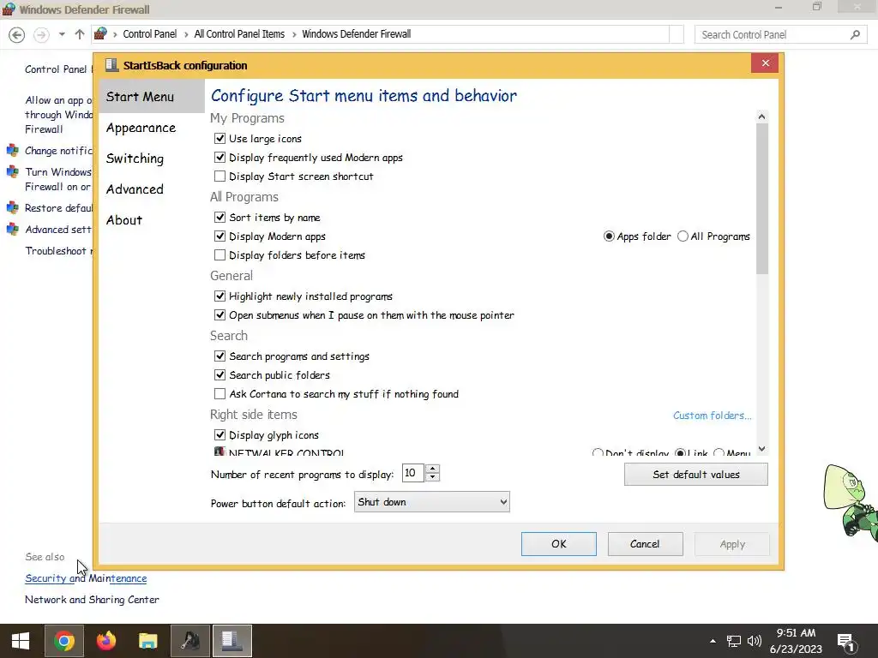This screenshot has width=878, height=658.
Task: Confirm settings with OK button
Action: [558, 544]
